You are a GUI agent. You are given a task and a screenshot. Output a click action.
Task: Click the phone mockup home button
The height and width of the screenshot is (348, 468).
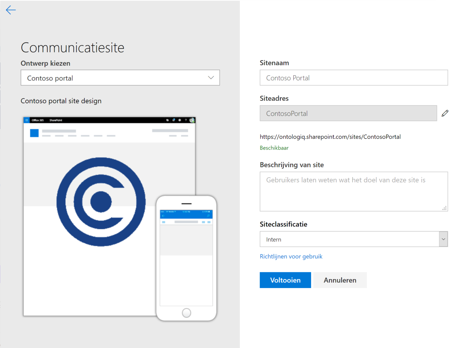(x=186, y=313)
